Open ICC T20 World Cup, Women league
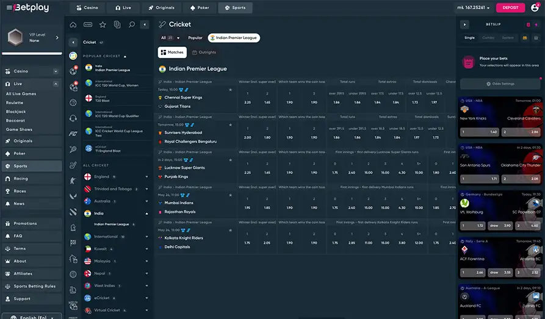The image size is (545, 319). [x=117, y=84]
